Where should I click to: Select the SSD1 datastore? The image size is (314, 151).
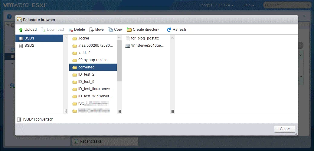(x=29, y=38)
